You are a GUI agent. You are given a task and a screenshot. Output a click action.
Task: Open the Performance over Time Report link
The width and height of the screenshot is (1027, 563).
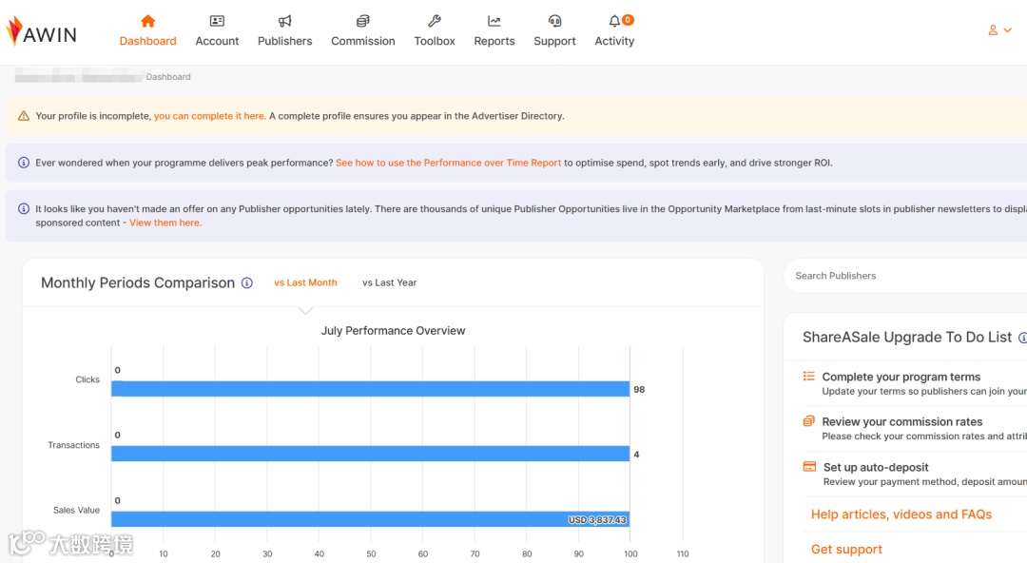449,163
